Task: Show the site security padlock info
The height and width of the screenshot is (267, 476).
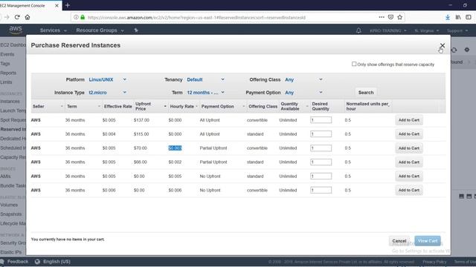Action: [83, 17]
